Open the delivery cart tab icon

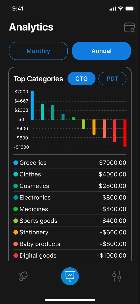(x=23, y=276)
